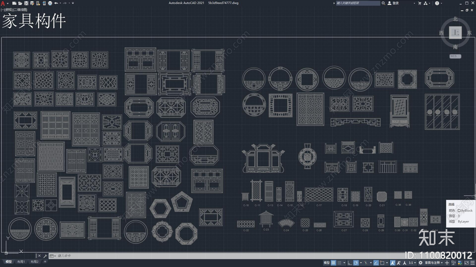This screenshot has height=267, width=476.
Task: Expand polar tracking angle dropdown arrow
Action: (361, 263)
